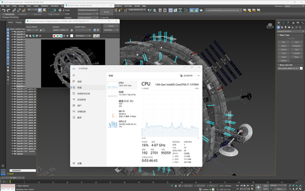Open the Motion panel tab

pyautogui.click(x=293, y=23)
